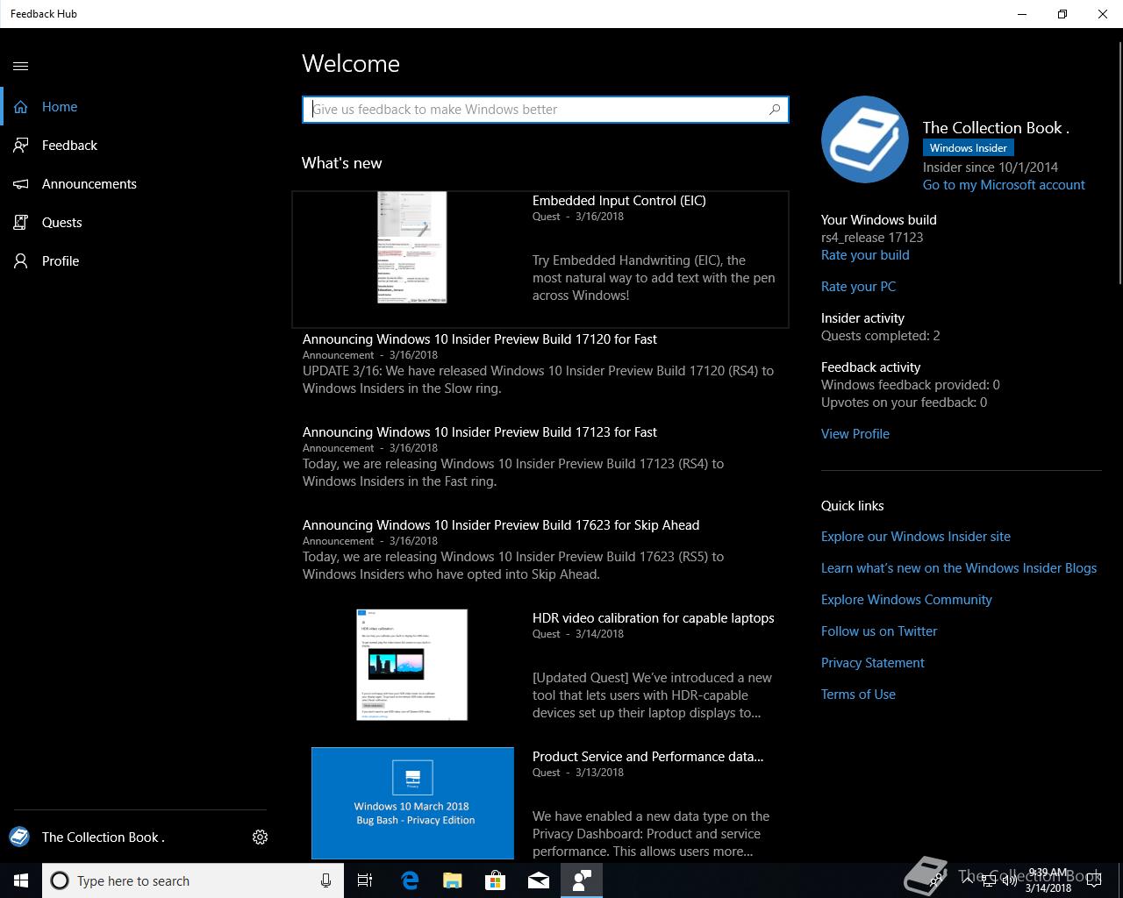Click the taskbar clock showing 3/14/2018

(1047, 880)
